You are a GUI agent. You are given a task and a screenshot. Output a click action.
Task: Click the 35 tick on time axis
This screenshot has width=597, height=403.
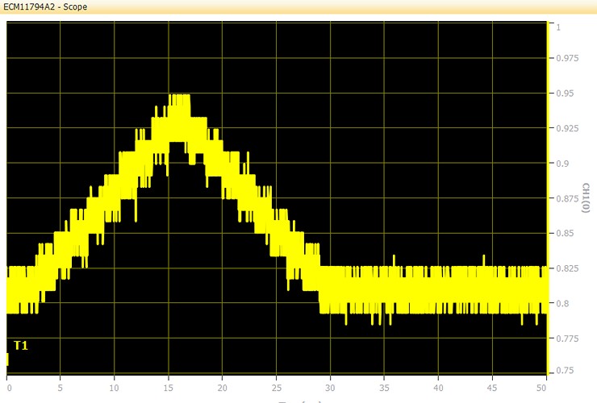384,386
